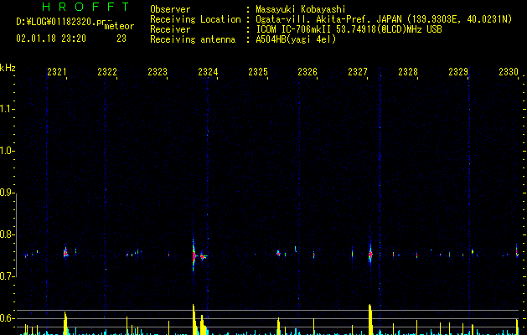Viewport: 527px width, 335px height.
Task: Click the Receiver label
Action: point(170,29)
